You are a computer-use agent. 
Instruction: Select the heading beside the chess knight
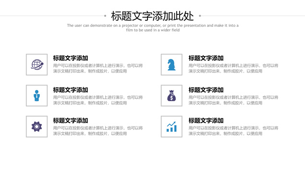[x=206, y=58]
